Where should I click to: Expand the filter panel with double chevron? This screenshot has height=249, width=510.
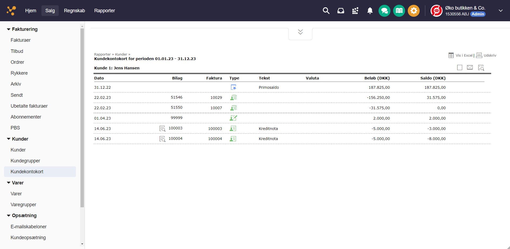pyautogui.click(x=300, y=32)
